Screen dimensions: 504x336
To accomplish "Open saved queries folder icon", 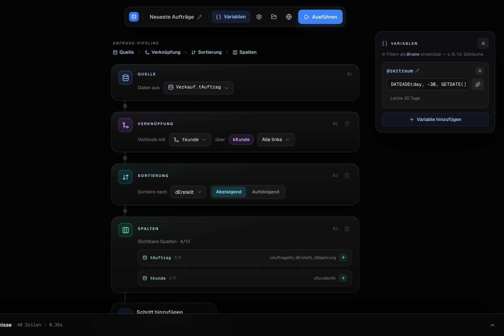I will point(274,17).
